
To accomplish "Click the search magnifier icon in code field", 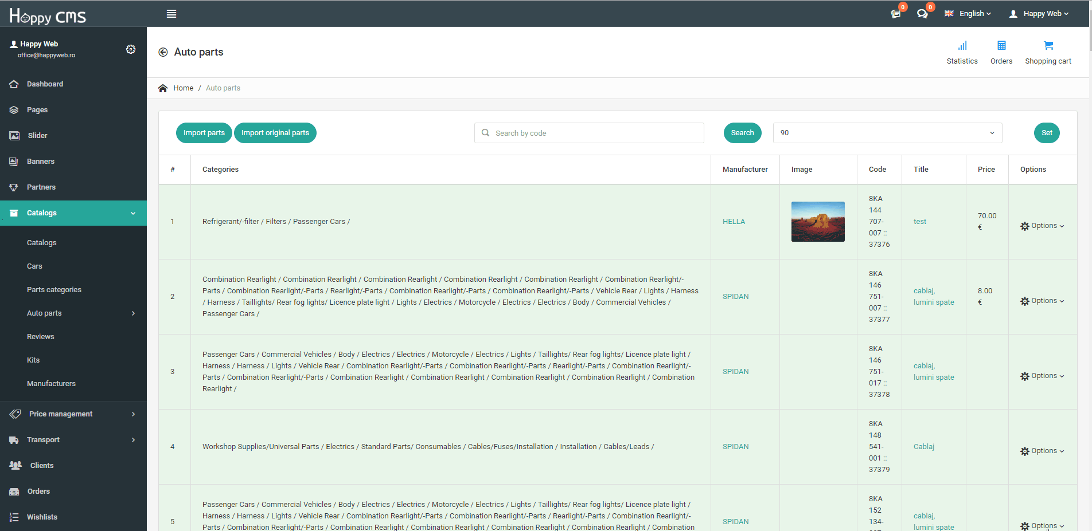I will 485,133.
